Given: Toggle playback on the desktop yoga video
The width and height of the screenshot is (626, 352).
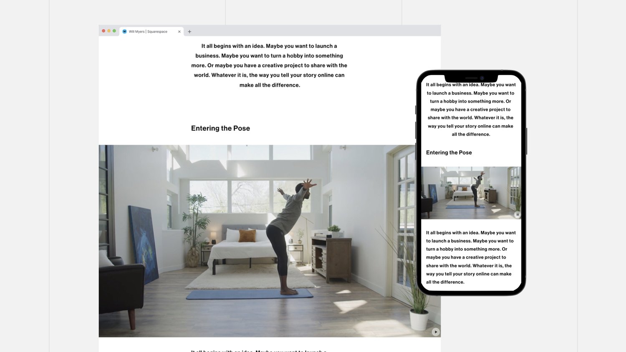Looking at the screenshot, I should coord(435,332).
